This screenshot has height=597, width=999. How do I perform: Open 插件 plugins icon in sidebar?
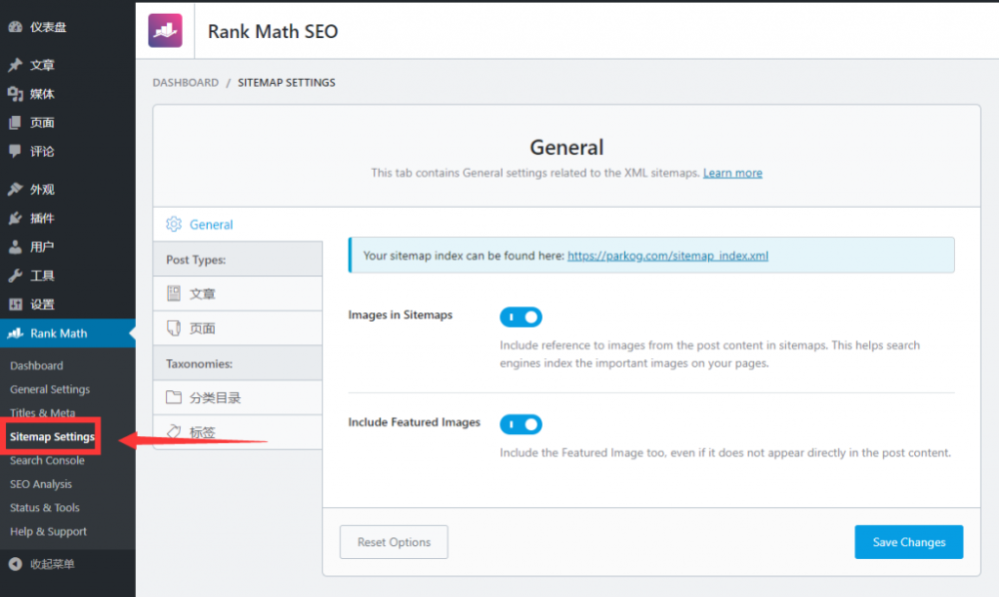tap(15, 218)
